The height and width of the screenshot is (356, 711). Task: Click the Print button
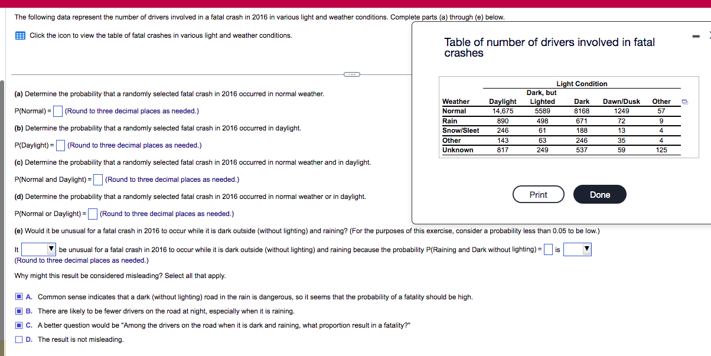pyautogui.click(x=538, y=194)
